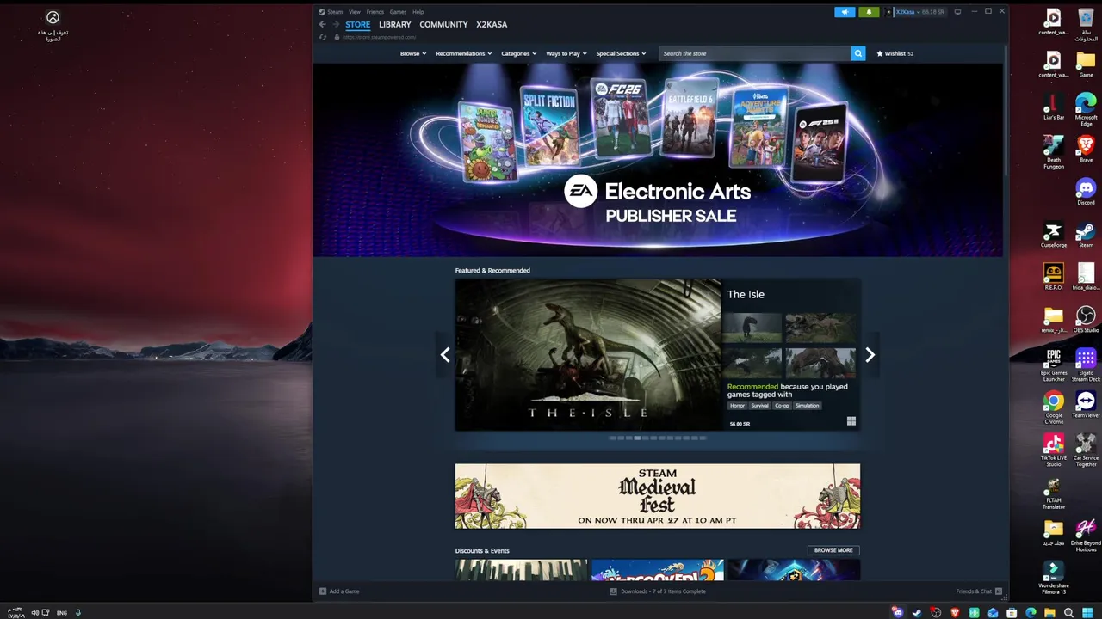Screen dimensions: 1102x619
Task: Click the Add a Game plus icon
Action: (323, 591)
